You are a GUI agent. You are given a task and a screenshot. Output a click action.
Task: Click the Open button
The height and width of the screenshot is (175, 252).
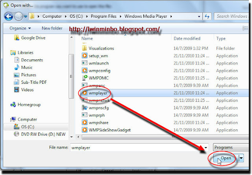[226, 158]
